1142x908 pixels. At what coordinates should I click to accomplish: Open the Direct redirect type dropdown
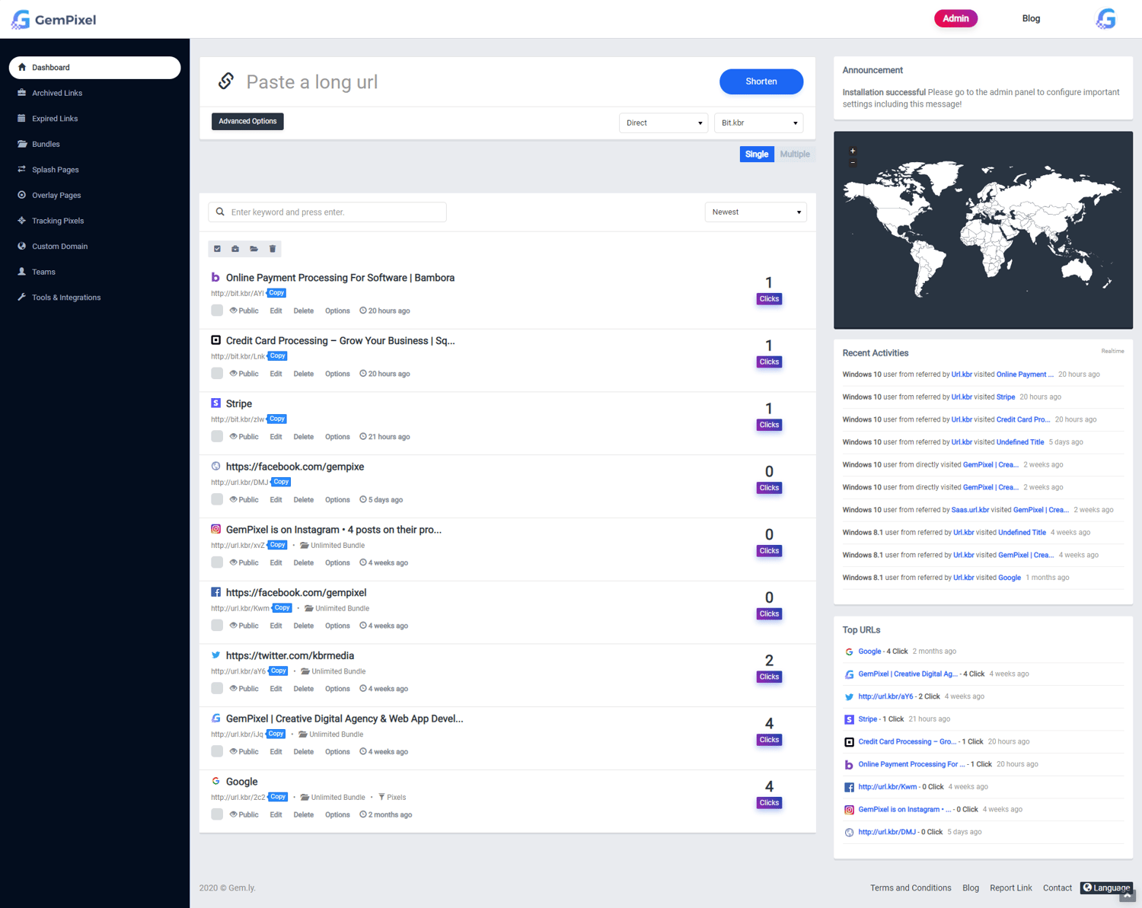click(x=663, y=123)
